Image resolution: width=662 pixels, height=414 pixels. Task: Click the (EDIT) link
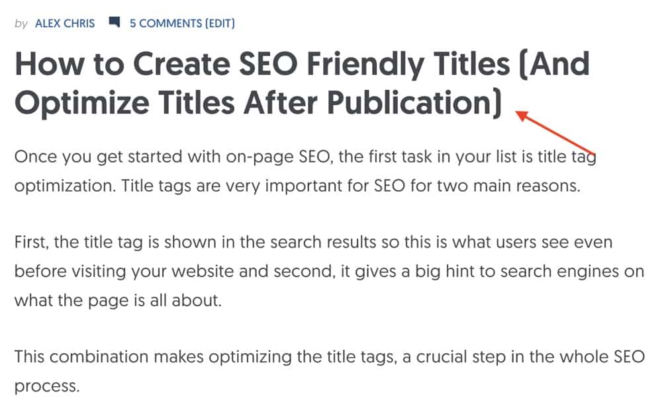click(220, 24)
